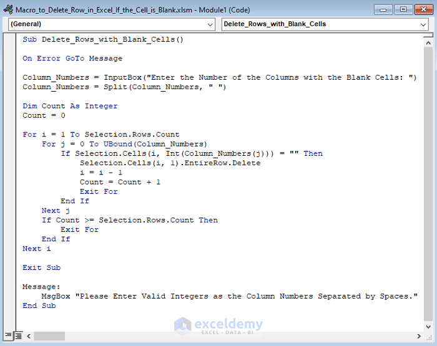Screen dimensions: 437x346
Task: Open the Delete_Rows_with_Blank_Cells procedure dropdown
Action: (325, 24)
